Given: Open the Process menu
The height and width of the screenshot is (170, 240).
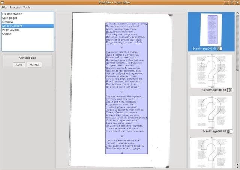Looking at the screenshot, I should (15, 7).
